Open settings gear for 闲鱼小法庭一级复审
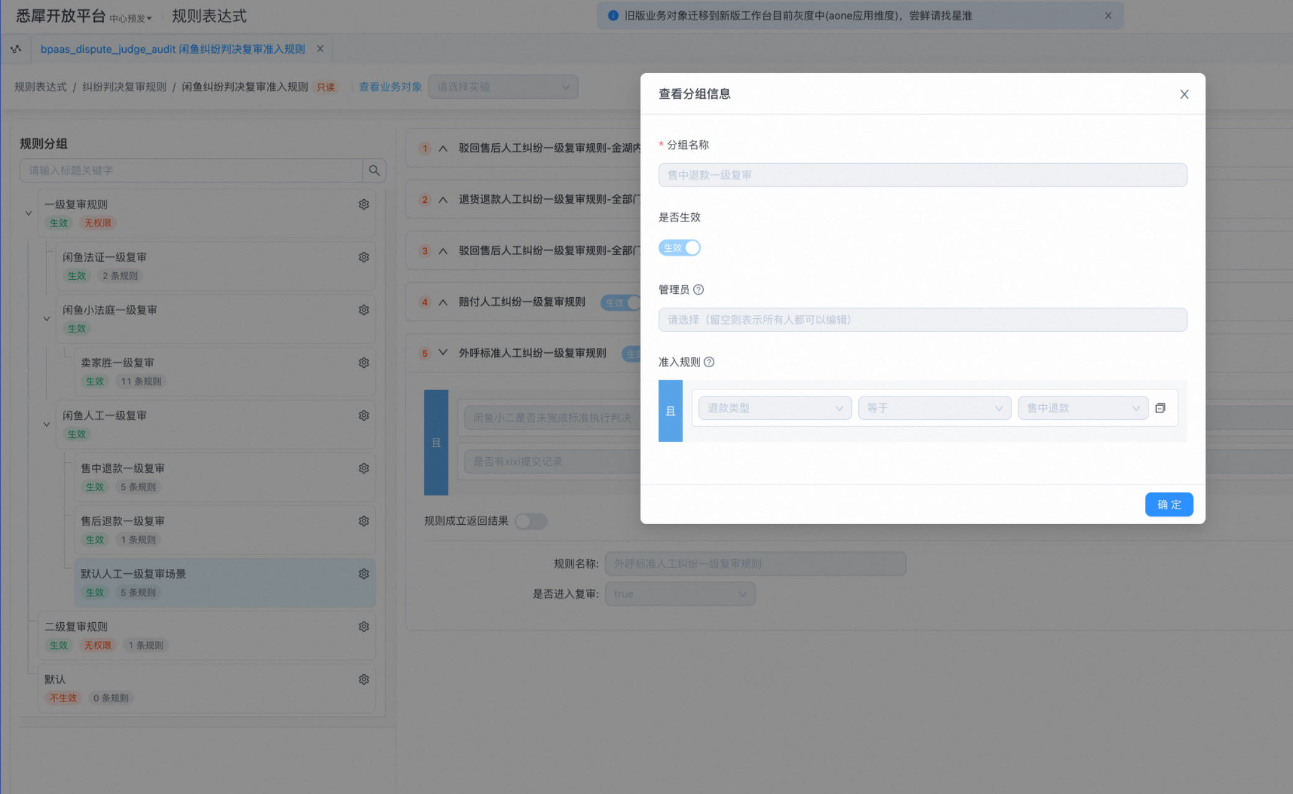 click(x=364, y=310)
